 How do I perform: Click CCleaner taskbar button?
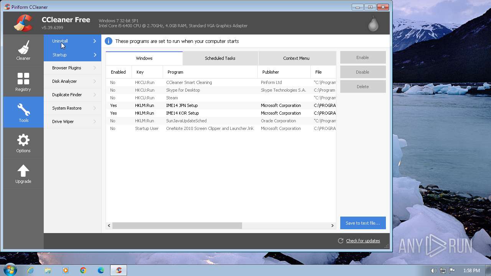(x=119, y=270)
